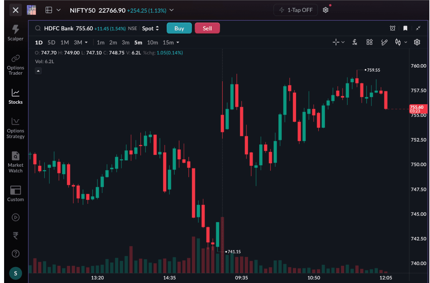This screenshot has width=430, height=283.
Task: Select the drawing pencil tool
Action: click(x=384, y=42)
